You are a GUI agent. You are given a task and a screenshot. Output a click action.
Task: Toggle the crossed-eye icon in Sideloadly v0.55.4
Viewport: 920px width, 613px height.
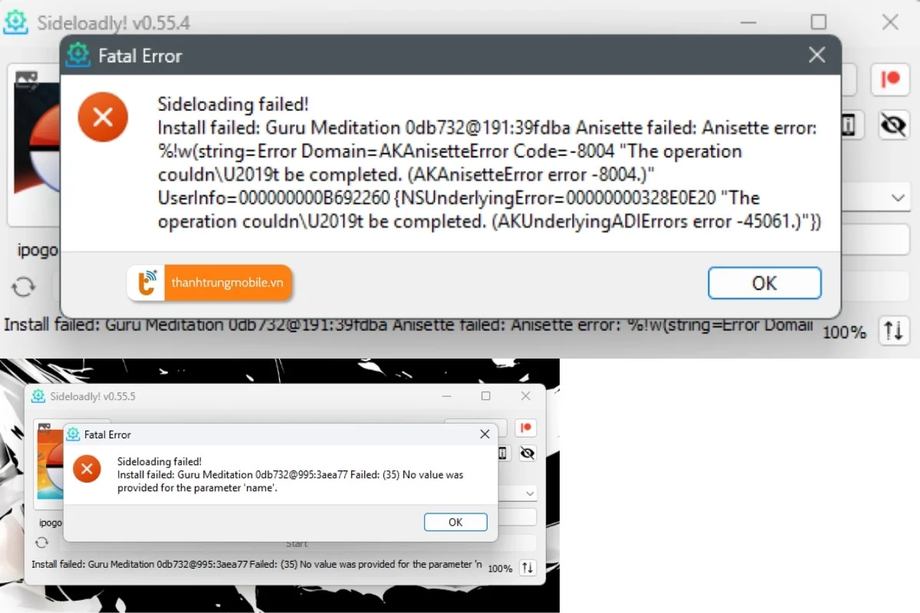pos(893,125)
